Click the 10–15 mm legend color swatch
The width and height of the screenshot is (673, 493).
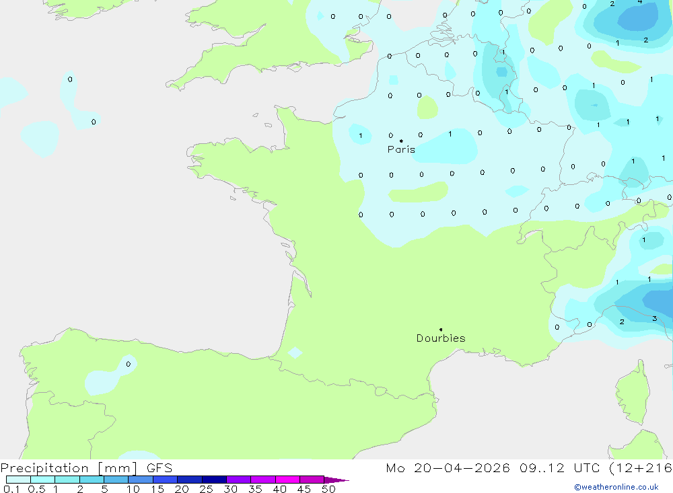[141, 480]
